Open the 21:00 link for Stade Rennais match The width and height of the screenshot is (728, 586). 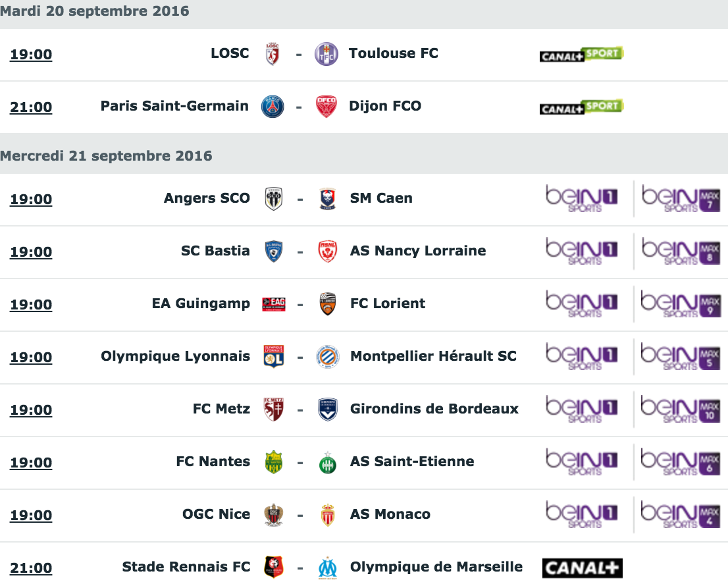(x=31, y=568)
